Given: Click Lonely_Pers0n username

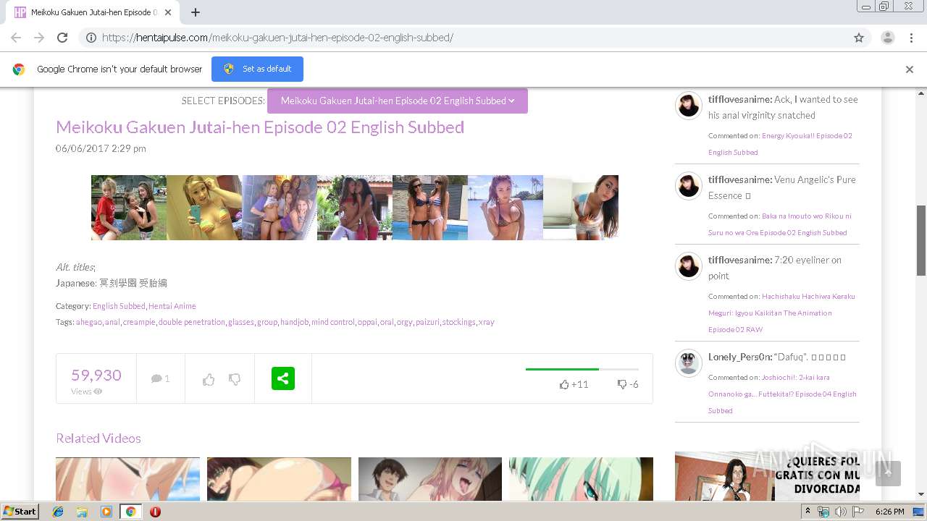Looking at the screenshot, I should click(739, 357).
